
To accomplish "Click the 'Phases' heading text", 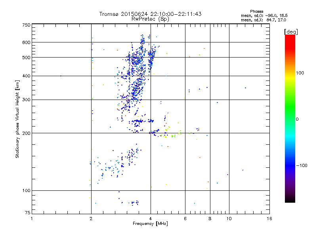I will pos(256,12).
